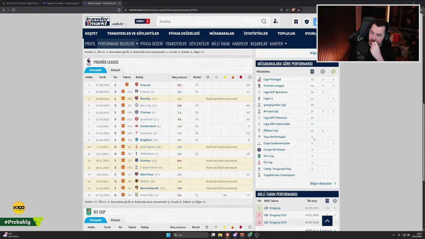The height and width of the screenshot is (239, 425).
Task: Select EFL Cup Kompakt view
Action: [95, 220]
